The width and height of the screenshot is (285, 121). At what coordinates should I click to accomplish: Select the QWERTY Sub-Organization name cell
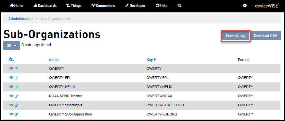[x=70, y=114]
